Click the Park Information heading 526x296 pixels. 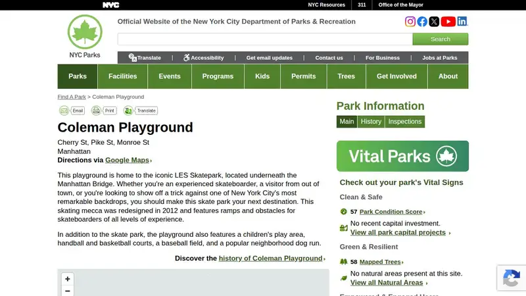click(381, 106)
